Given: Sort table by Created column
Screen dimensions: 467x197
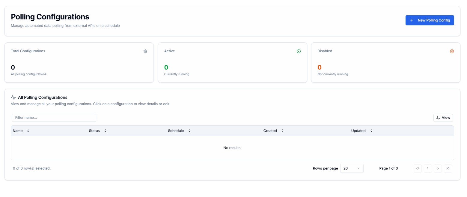Looking at the screenshot, I should (x=273, y=131).
